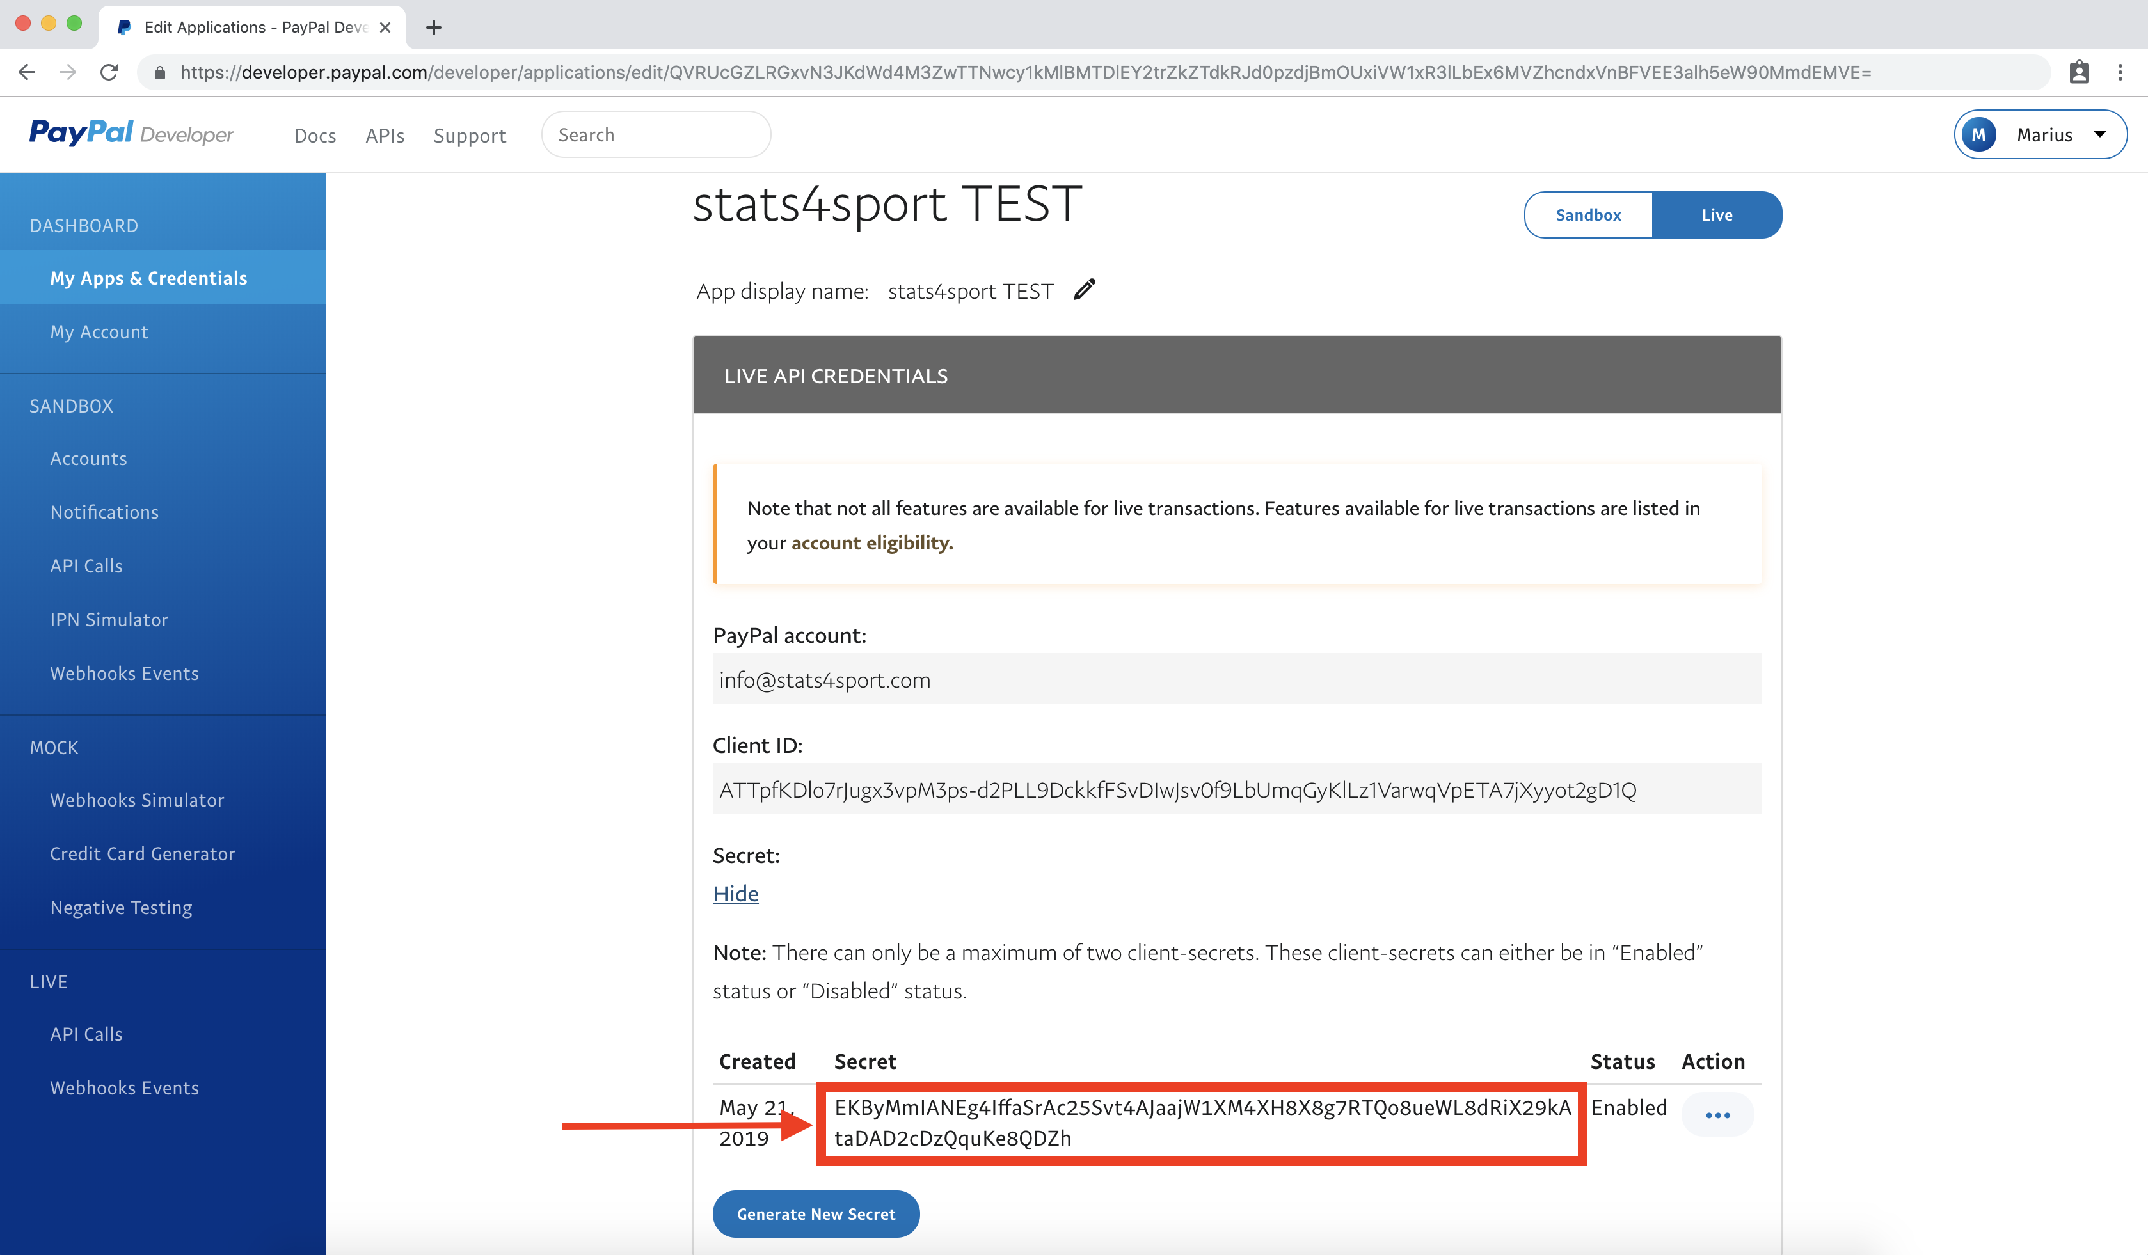The width and height of the screenshot is (2148, 1255).
Task: Open the three-dots action menu for secret
Action: (x=1717, y=1114)
